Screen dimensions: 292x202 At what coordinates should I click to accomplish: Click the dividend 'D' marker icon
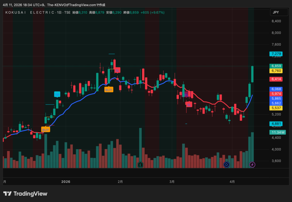point(226,164)
